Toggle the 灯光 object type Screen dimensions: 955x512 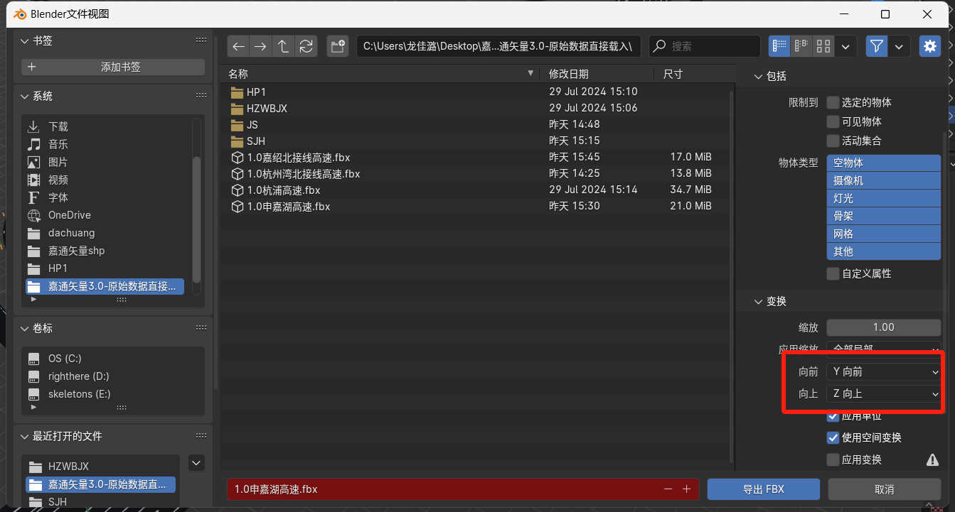pos(883,198)
